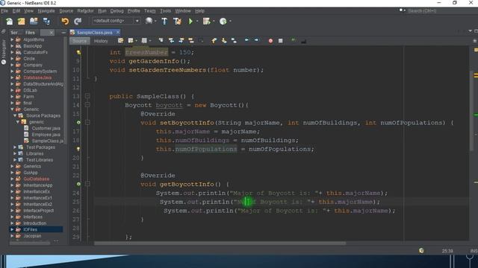
Task: Click the globe browser icon in main toolbar
Action: tap(149, 21)
